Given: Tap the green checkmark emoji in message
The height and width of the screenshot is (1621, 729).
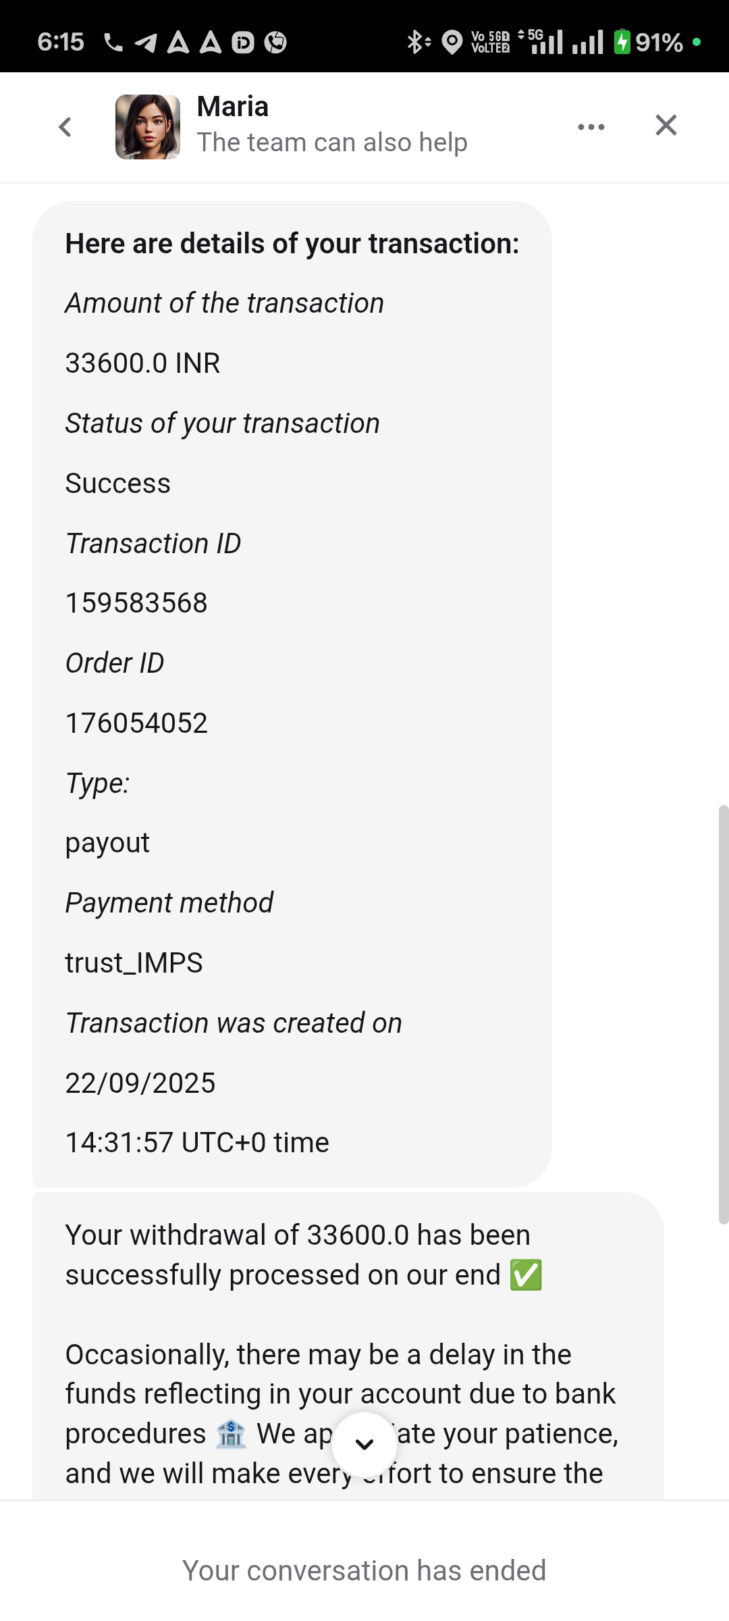Looking at the screenshot, I should (526, 1275).
